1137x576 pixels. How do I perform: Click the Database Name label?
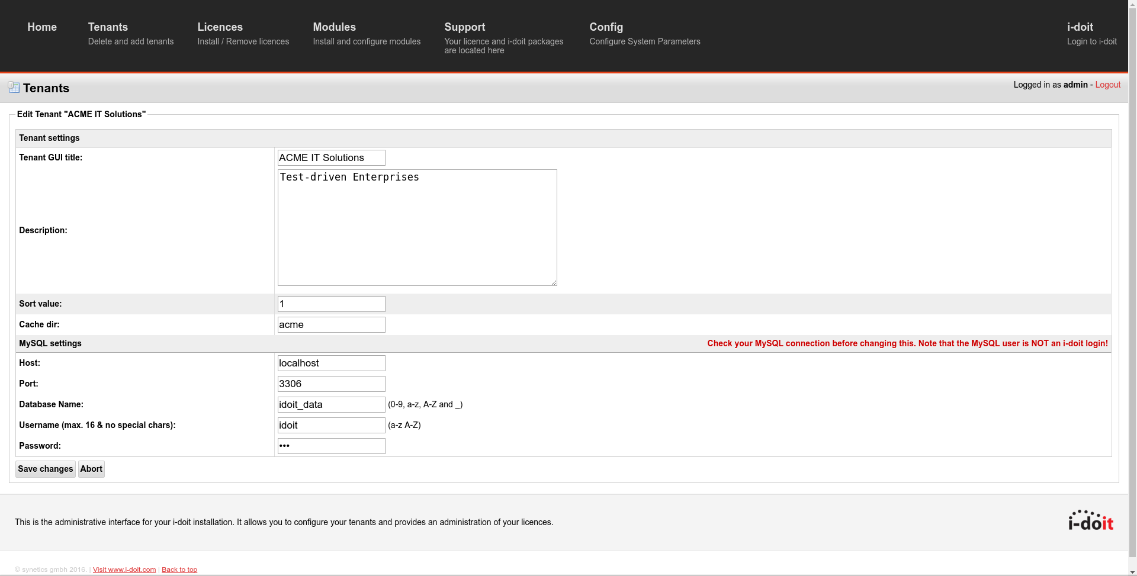pos(51,404)
